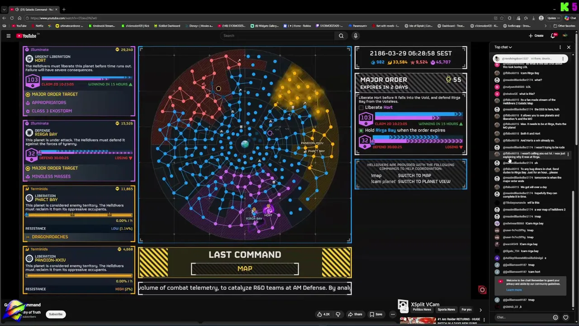This screenshot has width=579, height=326.
Task: Click the MAP last command label
Action: point(245,269)
